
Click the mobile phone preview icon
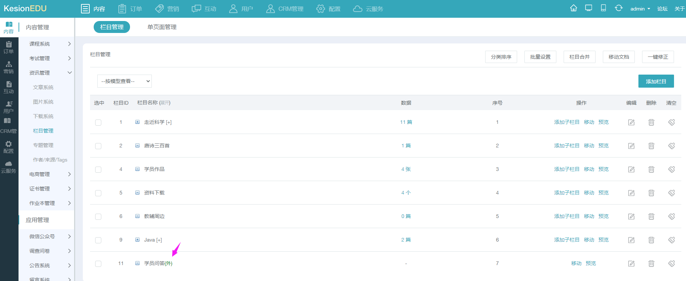pos(603,8)
